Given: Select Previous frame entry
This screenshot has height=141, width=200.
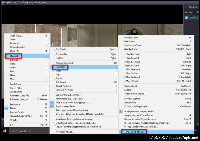Looking at the screenshot, I should 156,38.
